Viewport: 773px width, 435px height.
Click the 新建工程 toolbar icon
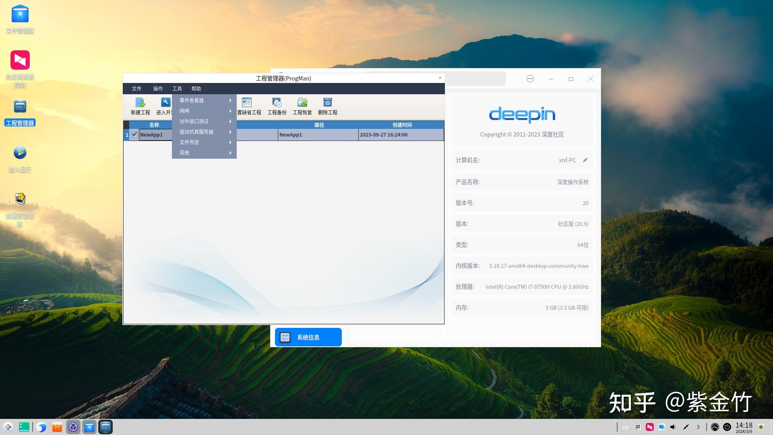click(140, 106)
